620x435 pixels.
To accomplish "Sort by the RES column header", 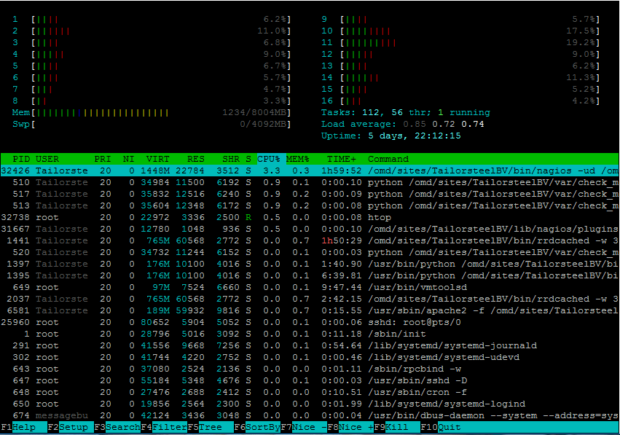I will tap(196, 159).
